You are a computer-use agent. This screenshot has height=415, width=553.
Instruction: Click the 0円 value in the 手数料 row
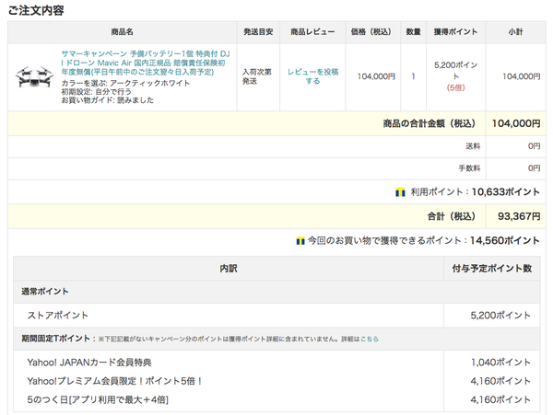[534, 168]
